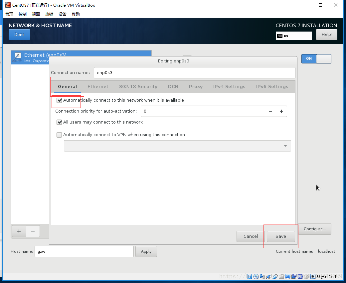Image resolution: width=346 pixels, height=283 pixels.
Task: Click the Save button
Action: click(281, 236)
